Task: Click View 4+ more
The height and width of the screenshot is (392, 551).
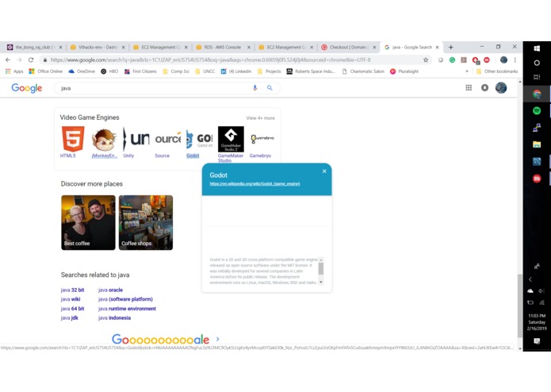Action: coord(260,118)
